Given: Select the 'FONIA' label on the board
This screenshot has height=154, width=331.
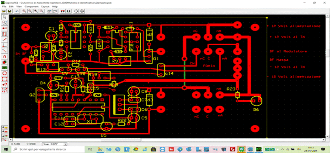Looking at the screenshot, I should 209,66.
